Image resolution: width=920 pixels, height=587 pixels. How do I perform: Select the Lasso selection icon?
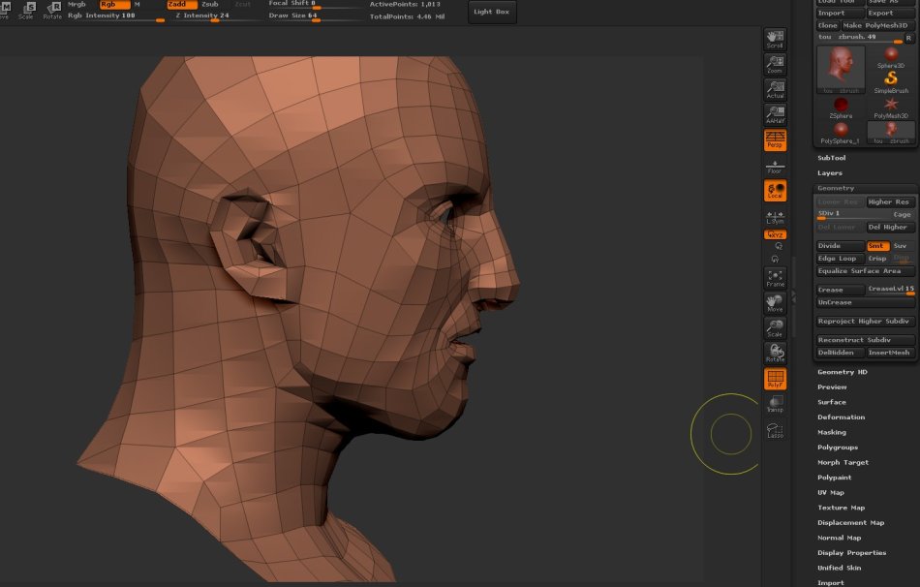click(x=775, y=429)
